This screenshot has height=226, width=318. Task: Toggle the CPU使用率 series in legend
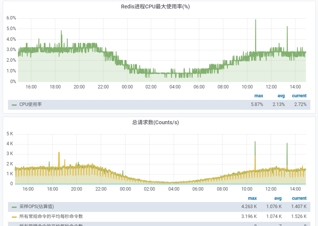click(x=31, y=104)
